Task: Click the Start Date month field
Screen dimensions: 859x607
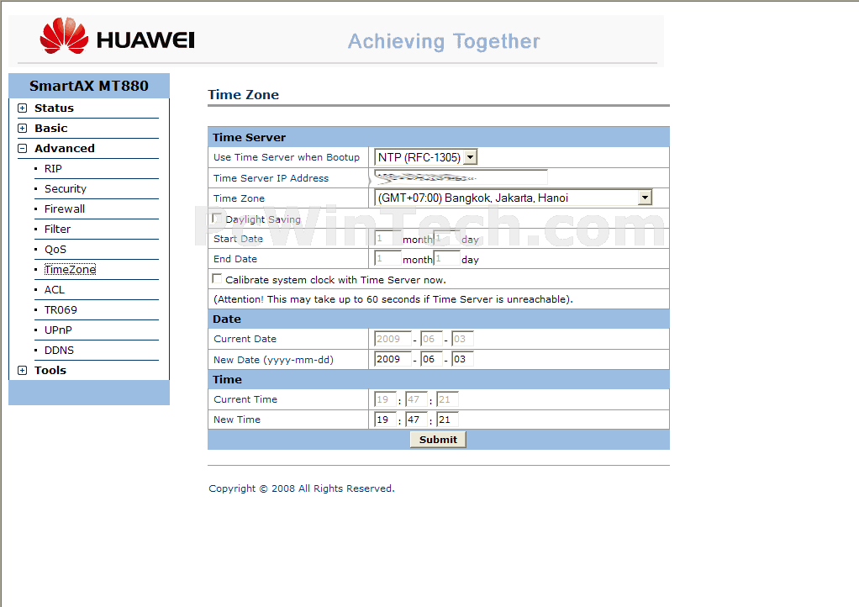Action: point(387,238)
